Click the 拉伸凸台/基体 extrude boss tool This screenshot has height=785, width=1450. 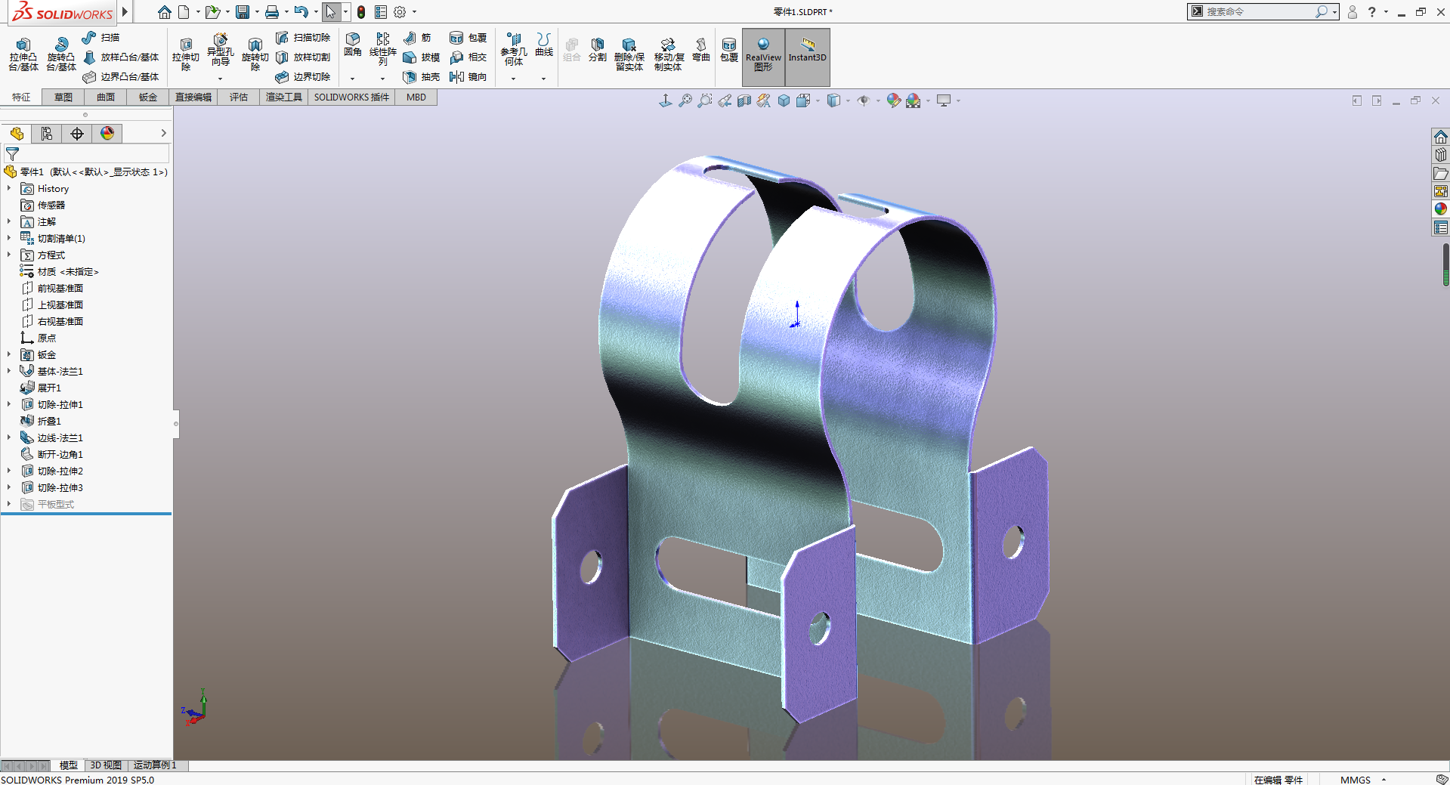23,54
